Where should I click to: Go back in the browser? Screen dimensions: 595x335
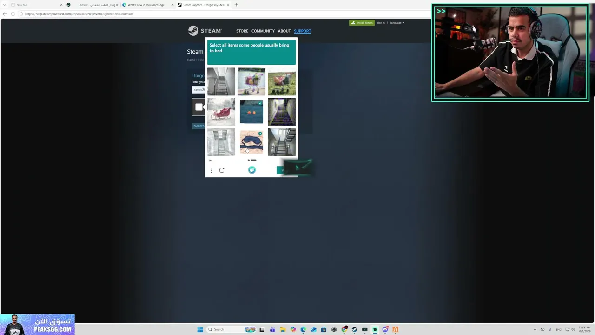tap(5, 14)
